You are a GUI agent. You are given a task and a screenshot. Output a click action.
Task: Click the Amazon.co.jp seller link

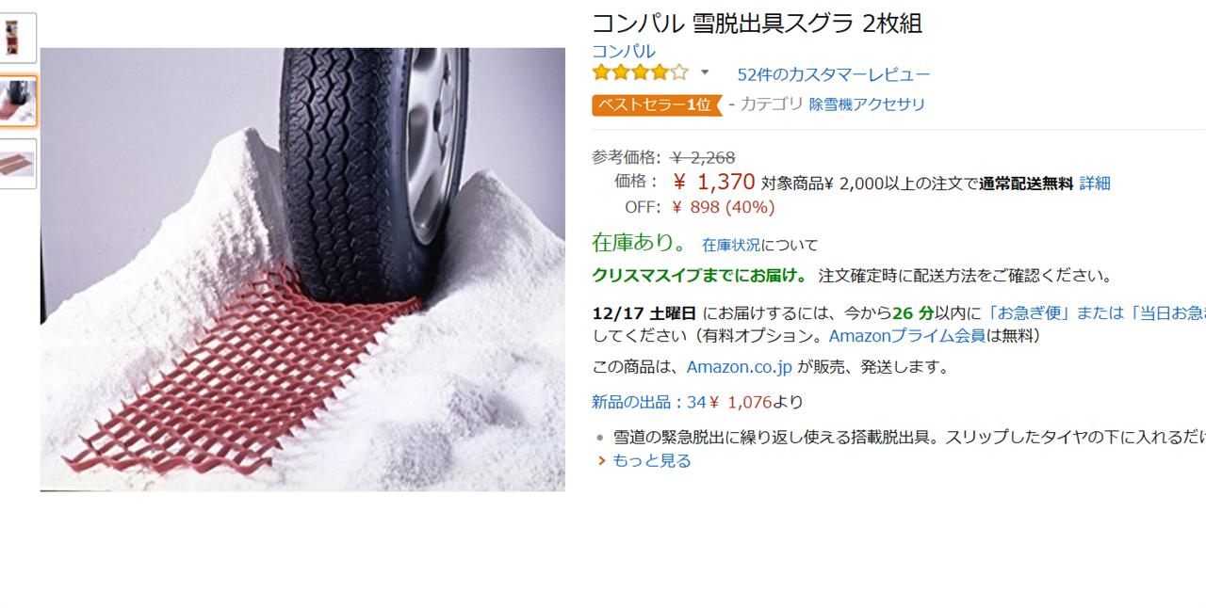click(740, 367)
